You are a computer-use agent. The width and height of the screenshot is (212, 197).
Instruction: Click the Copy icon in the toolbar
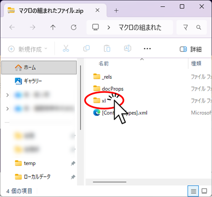click(87, 48)
